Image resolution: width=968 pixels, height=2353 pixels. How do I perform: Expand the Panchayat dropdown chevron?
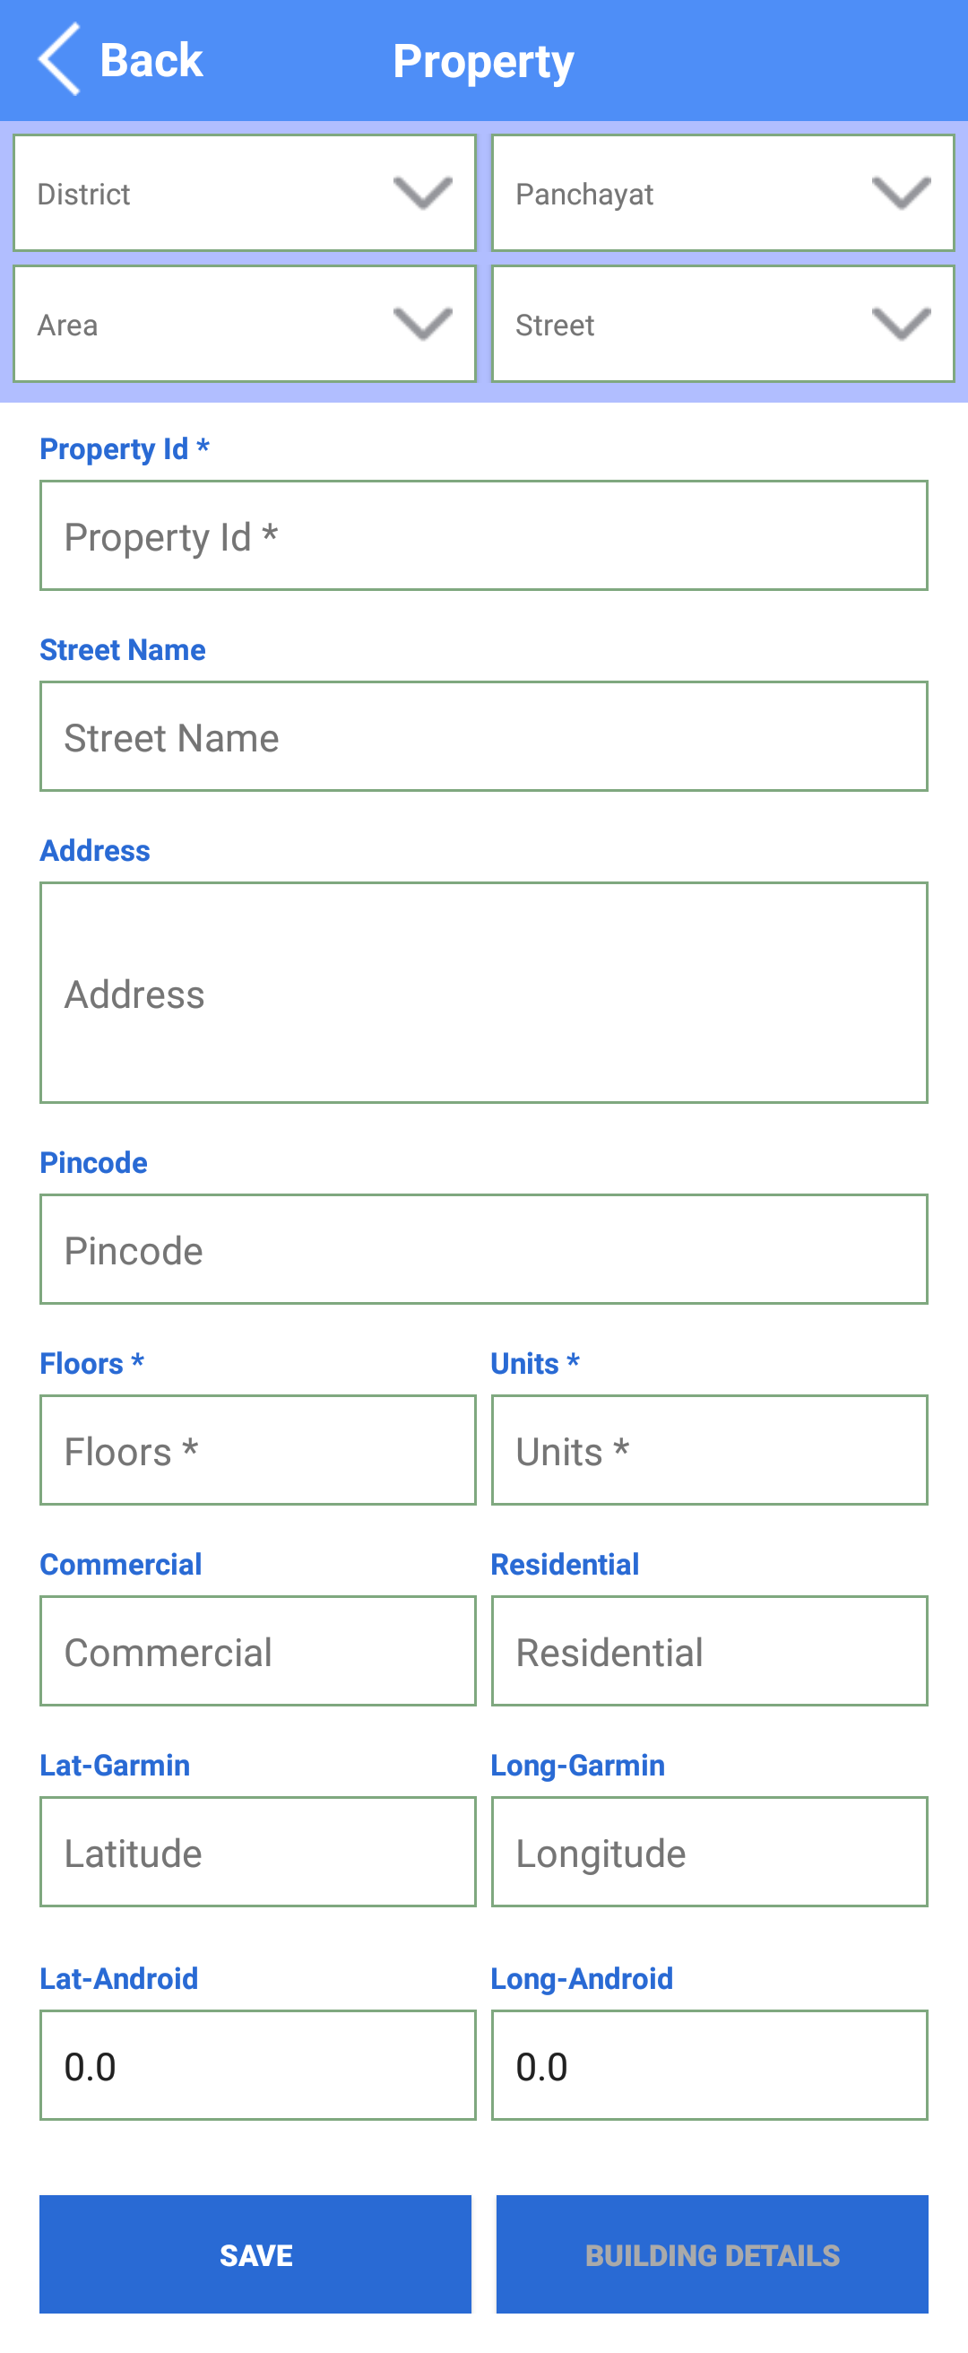[901, 193]
